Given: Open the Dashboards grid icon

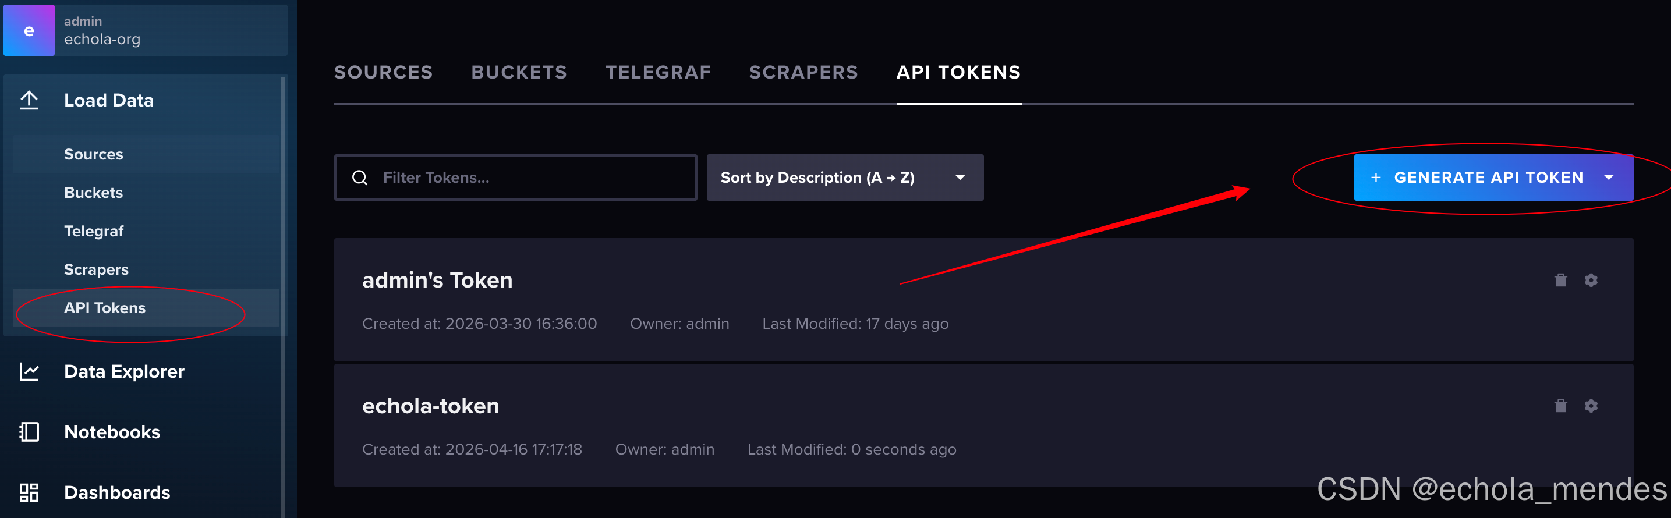Looking at the screenshot, I should pos(29,493).
